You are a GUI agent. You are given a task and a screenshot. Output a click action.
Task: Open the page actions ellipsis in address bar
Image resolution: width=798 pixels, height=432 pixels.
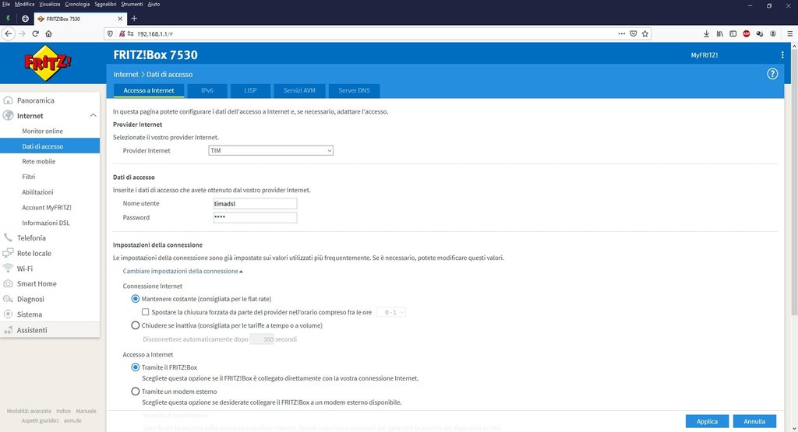pos(621,33)
